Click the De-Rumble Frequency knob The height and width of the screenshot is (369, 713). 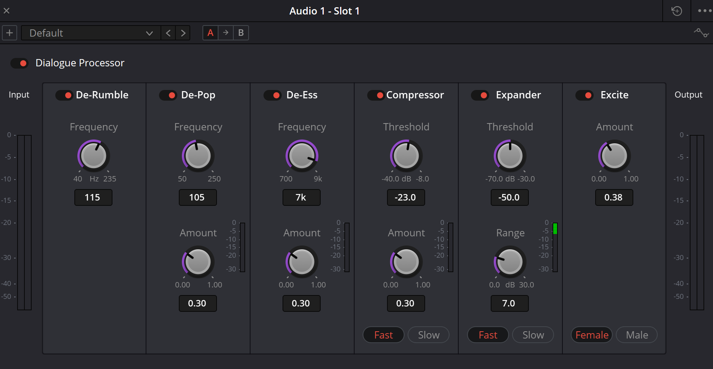[94, 156]
